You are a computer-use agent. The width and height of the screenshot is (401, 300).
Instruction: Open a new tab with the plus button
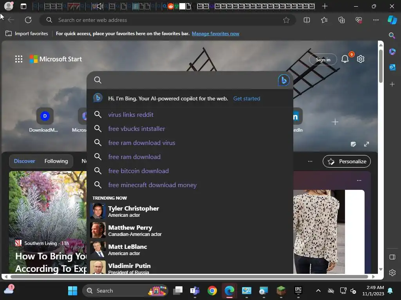325,6
